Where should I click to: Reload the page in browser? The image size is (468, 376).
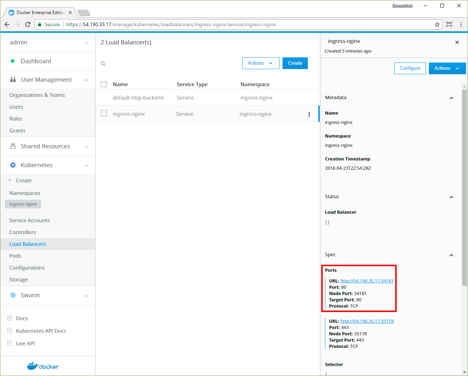pos(28,24)
